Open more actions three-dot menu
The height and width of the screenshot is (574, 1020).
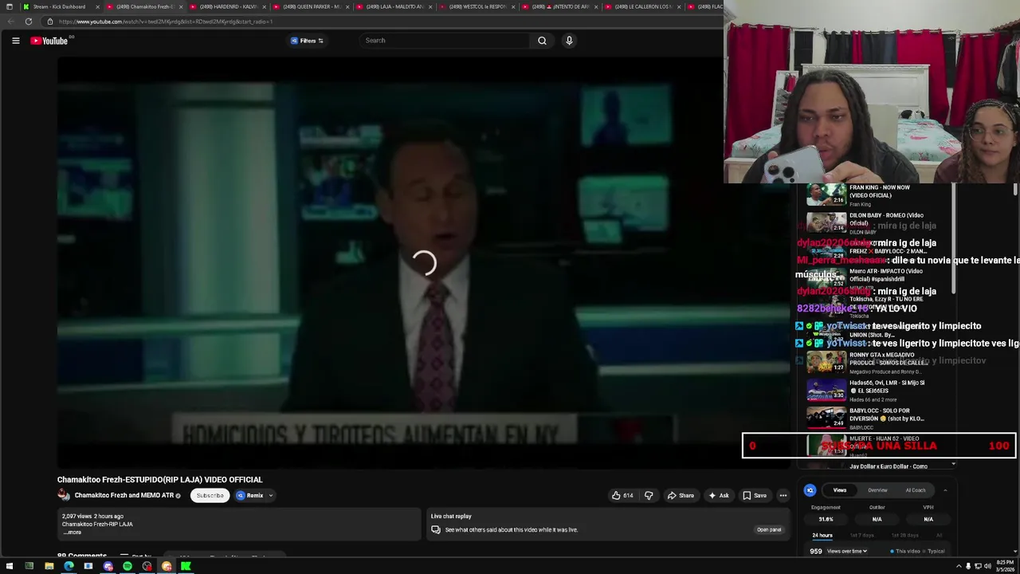[x=783, y=495]
